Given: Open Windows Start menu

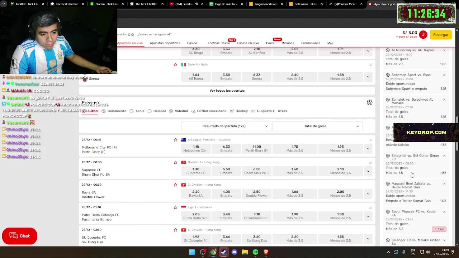Looking at the screenshot, I should click(192, 252).
